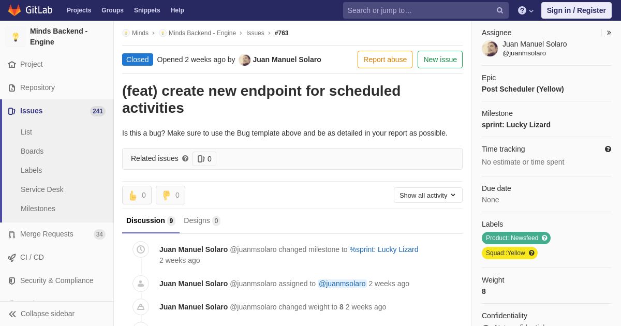
Task: Open the %sprint: Lucky Lizard link
Action: pyautogui.click(x=384, y=249)
